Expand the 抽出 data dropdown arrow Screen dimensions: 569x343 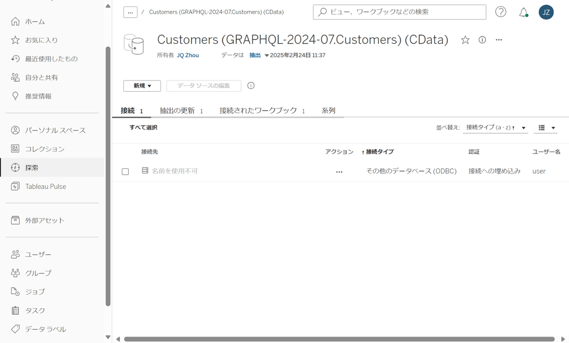coord(267,55)
